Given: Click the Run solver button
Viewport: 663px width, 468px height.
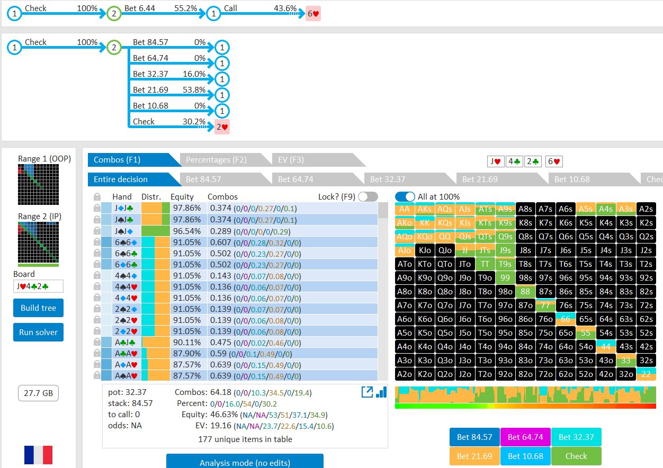Looking at the screenshot, I should tap(38, 332).
